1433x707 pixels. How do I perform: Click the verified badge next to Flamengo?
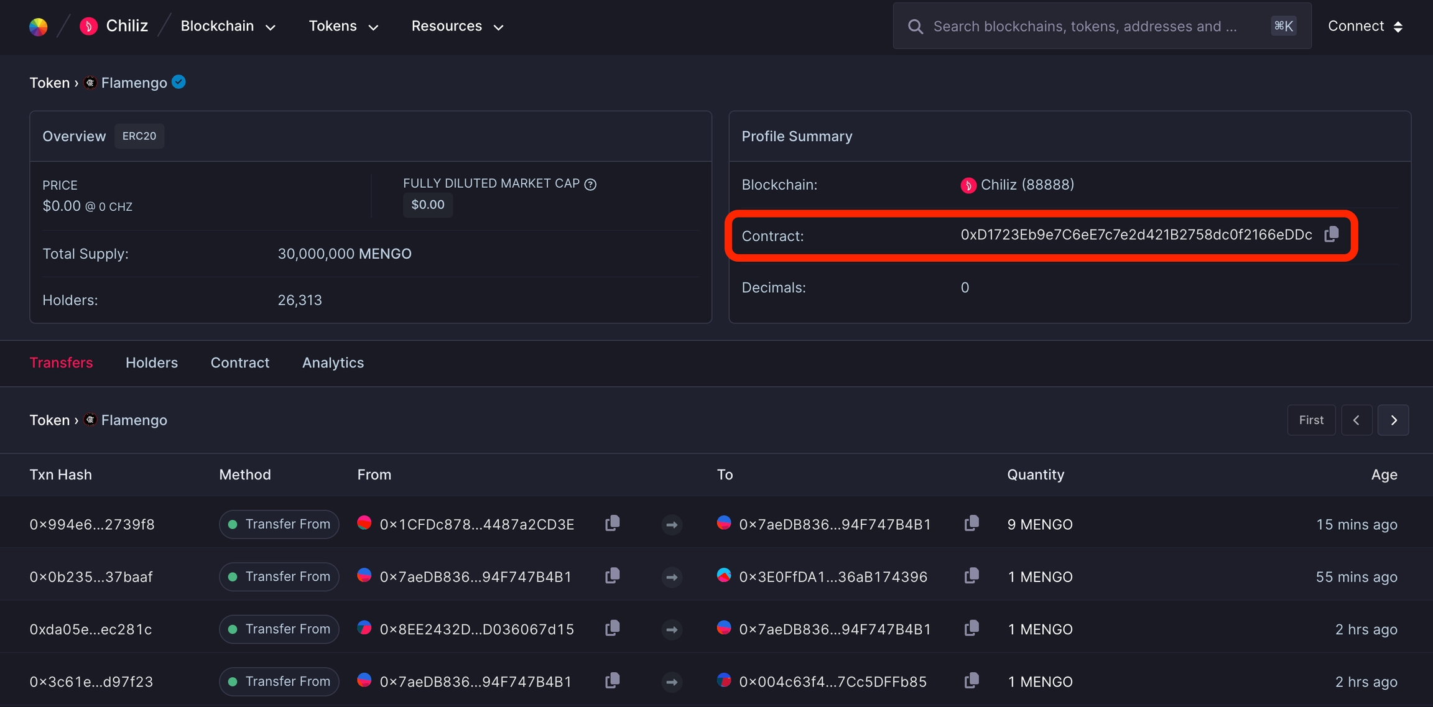coord(179,82)
